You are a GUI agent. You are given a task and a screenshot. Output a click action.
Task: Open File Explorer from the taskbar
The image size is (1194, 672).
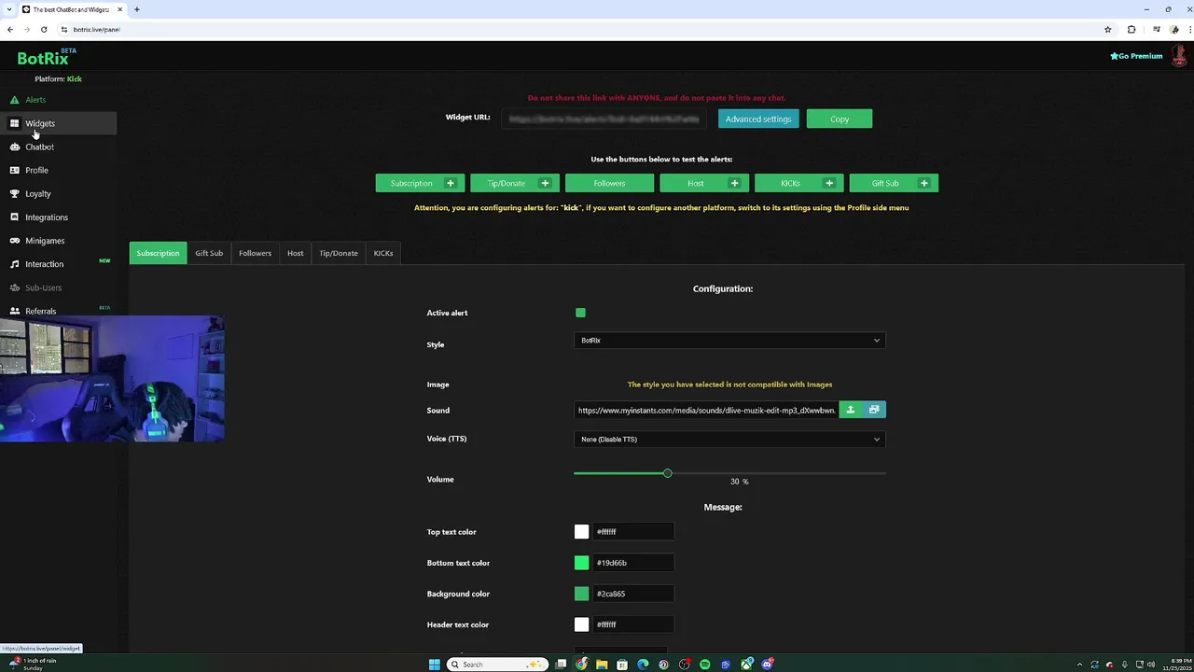coord(602,665)
